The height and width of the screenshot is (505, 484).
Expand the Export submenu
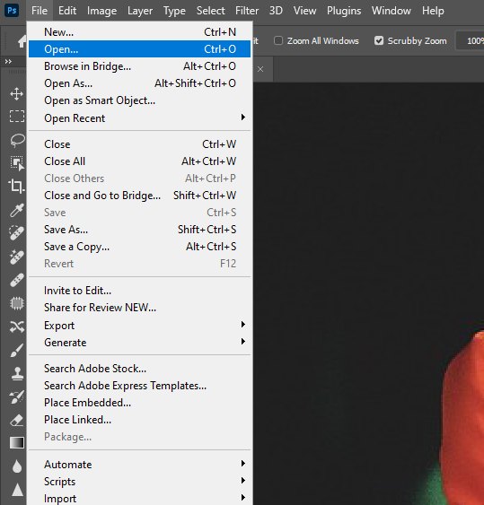point(139,326)
